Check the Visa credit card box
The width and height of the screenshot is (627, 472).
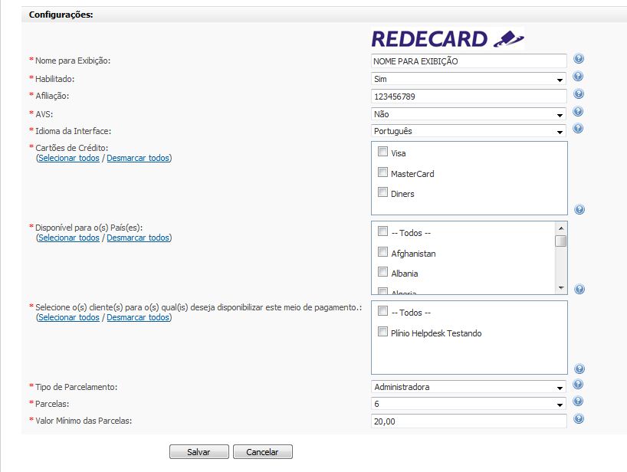[382, 152]
